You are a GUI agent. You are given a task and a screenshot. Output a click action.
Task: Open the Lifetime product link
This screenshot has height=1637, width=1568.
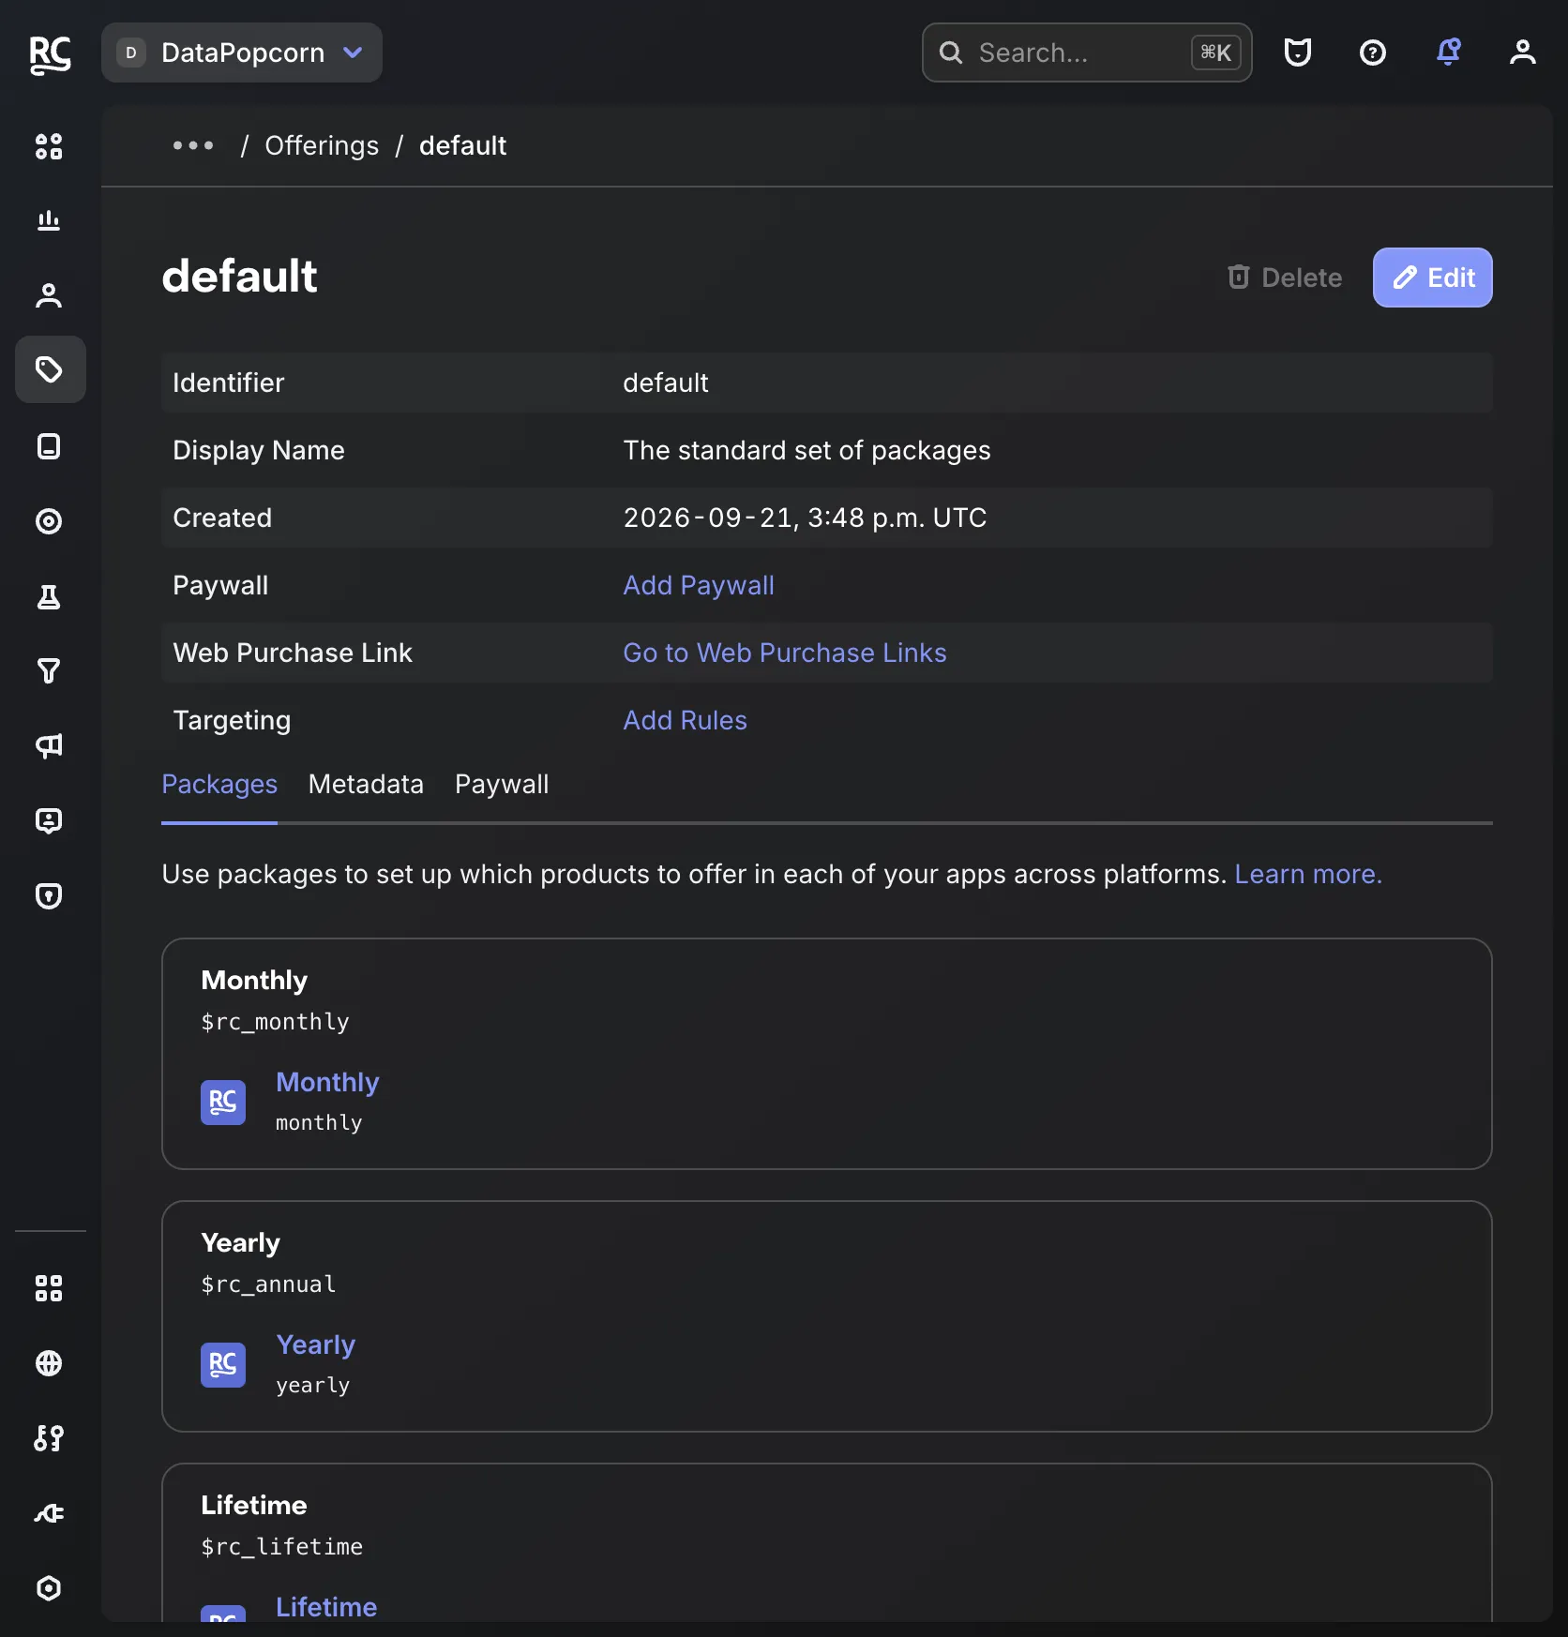point(326,1607)
